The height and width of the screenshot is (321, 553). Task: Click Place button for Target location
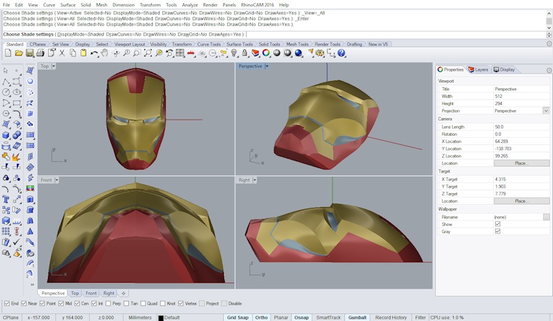tap(522, 201)
